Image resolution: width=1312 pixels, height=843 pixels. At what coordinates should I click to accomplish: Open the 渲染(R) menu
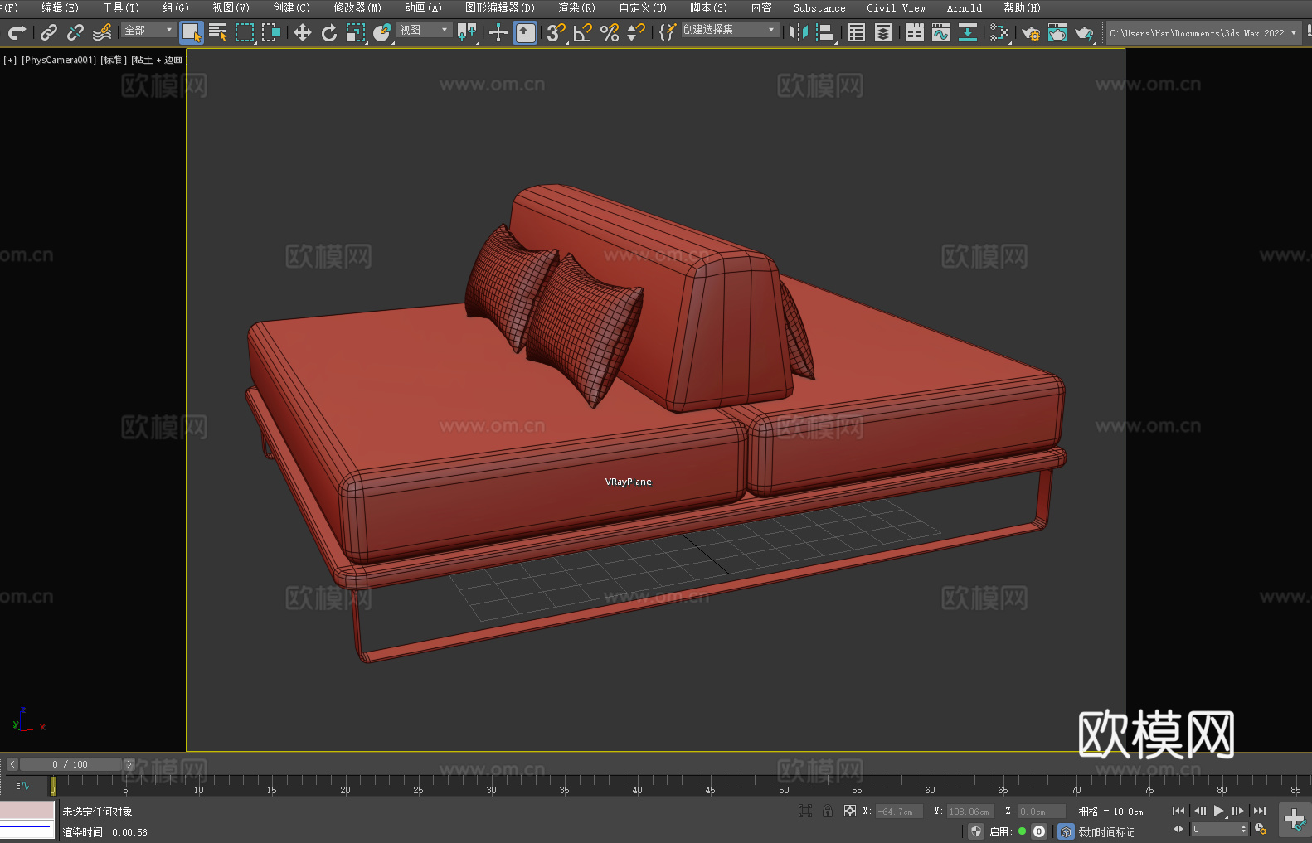coord(576,7)
